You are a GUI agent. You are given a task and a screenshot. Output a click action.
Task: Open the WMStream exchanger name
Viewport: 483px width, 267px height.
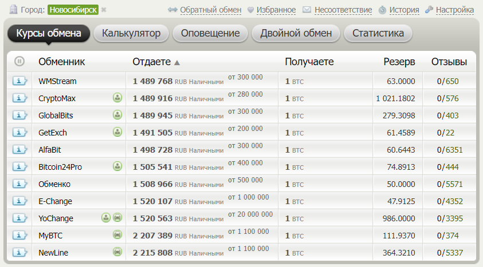(57, 81)
